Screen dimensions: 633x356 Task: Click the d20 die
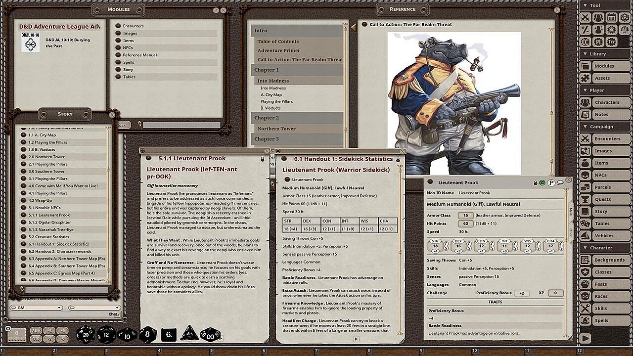pos(85,334)
